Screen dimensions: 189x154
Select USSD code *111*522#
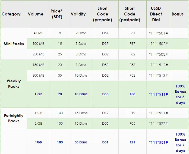158,124
